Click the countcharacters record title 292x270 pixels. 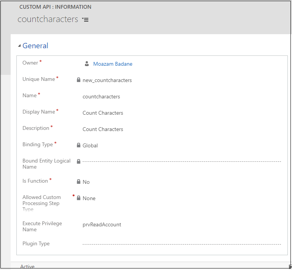[48, 19]
